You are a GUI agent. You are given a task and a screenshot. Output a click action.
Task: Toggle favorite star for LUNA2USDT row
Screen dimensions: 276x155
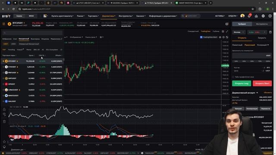click(3, 90)
